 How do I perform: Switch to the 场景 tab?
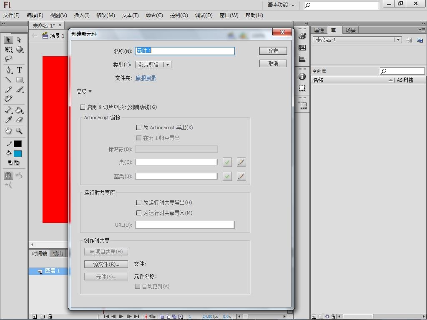[x=351, y=30]
